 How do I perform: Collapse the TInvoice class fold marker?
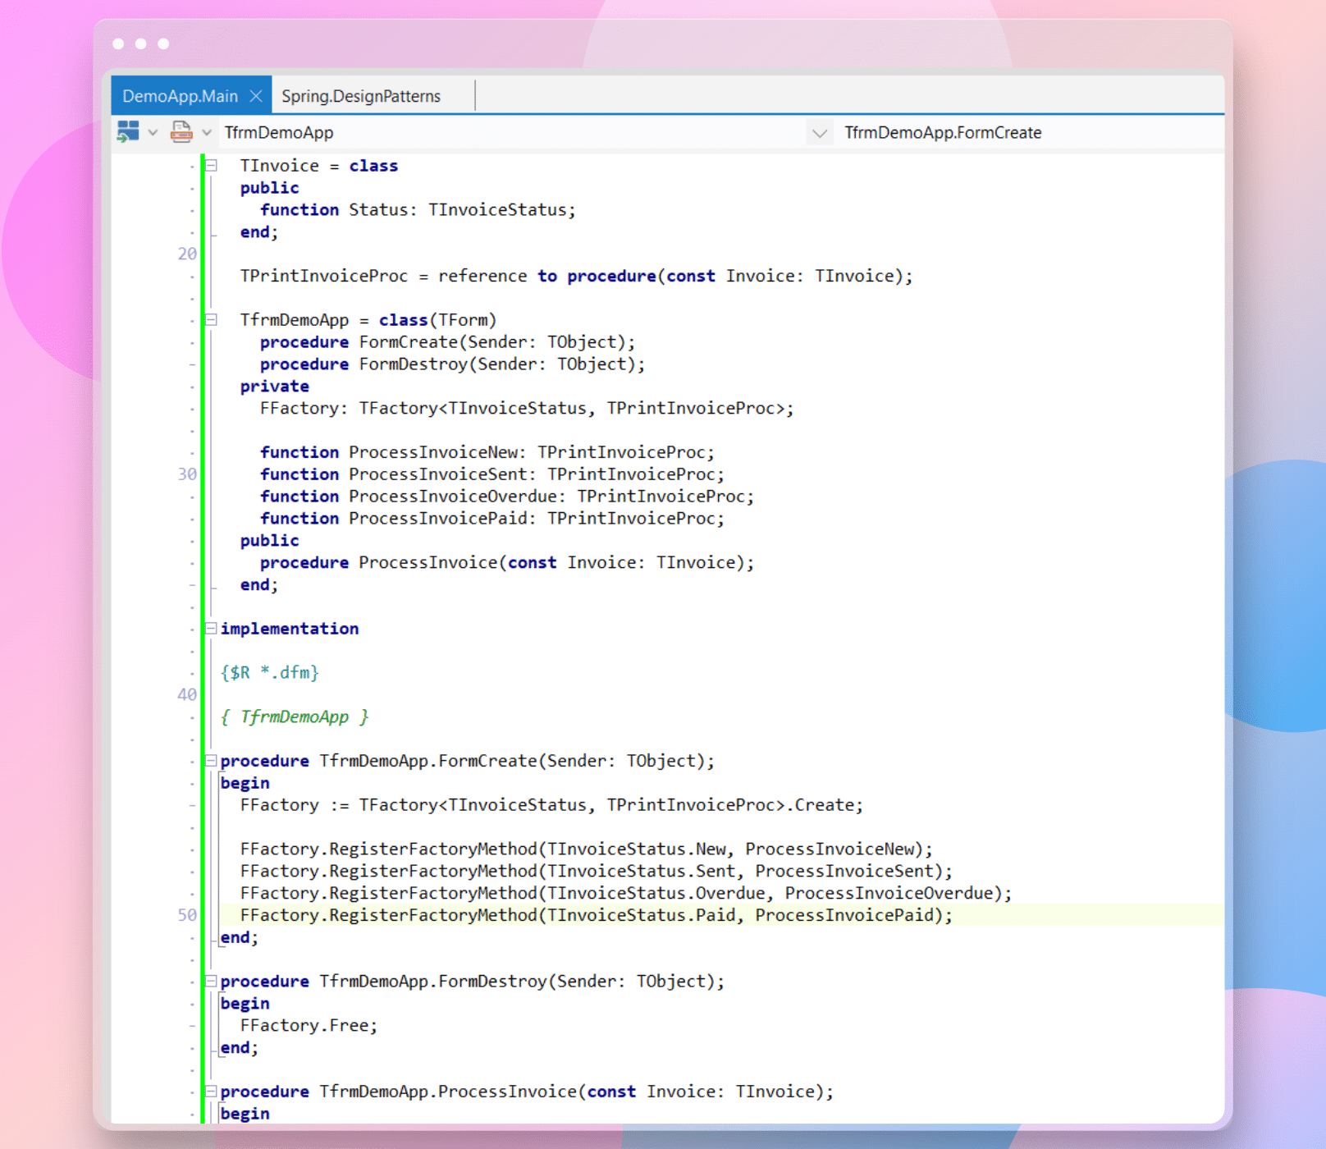click(x=211, y=165)
